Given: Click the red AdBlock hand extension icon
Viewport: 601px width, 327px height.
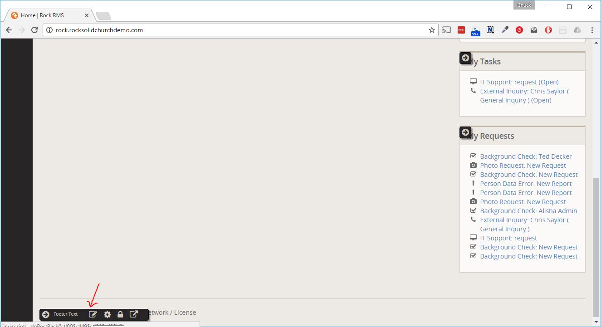Looking at the screenshot, I should click(548, 30).
